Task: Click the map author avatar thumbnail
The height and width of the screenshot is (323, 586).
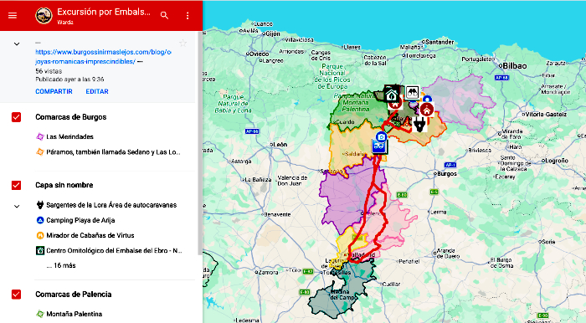Action: click(x=44, y=16)
